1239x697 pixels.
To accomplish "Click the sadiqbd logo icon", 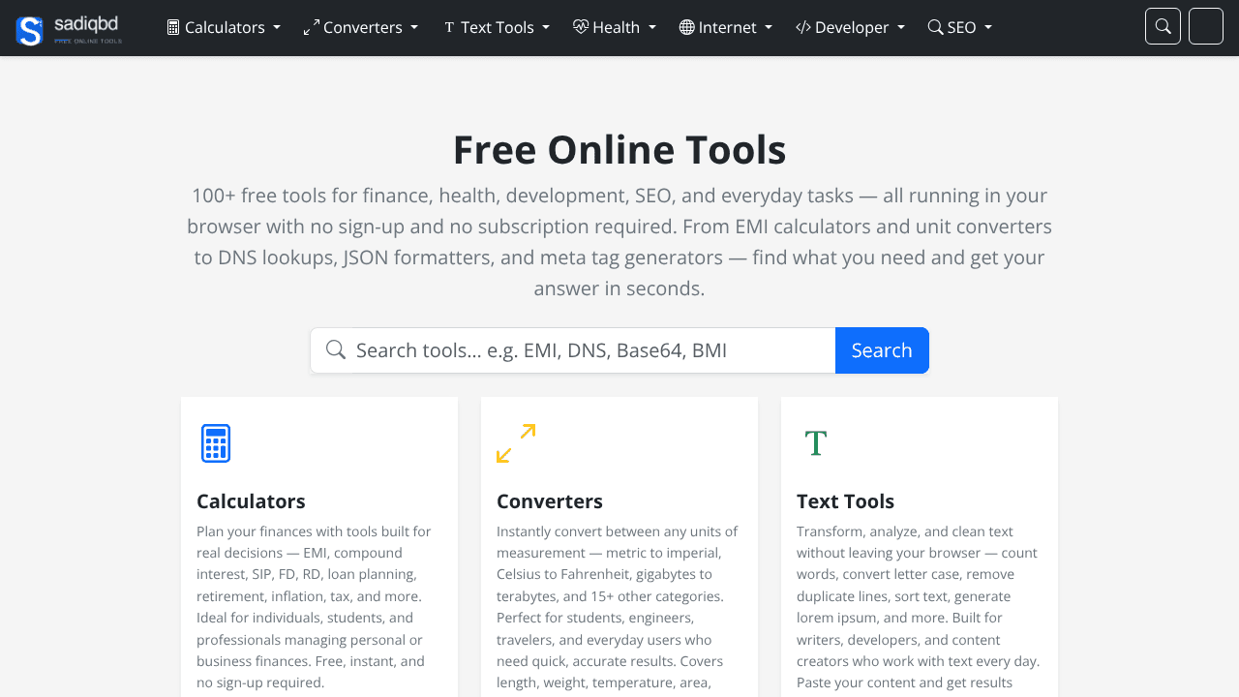I will (30, 30).
